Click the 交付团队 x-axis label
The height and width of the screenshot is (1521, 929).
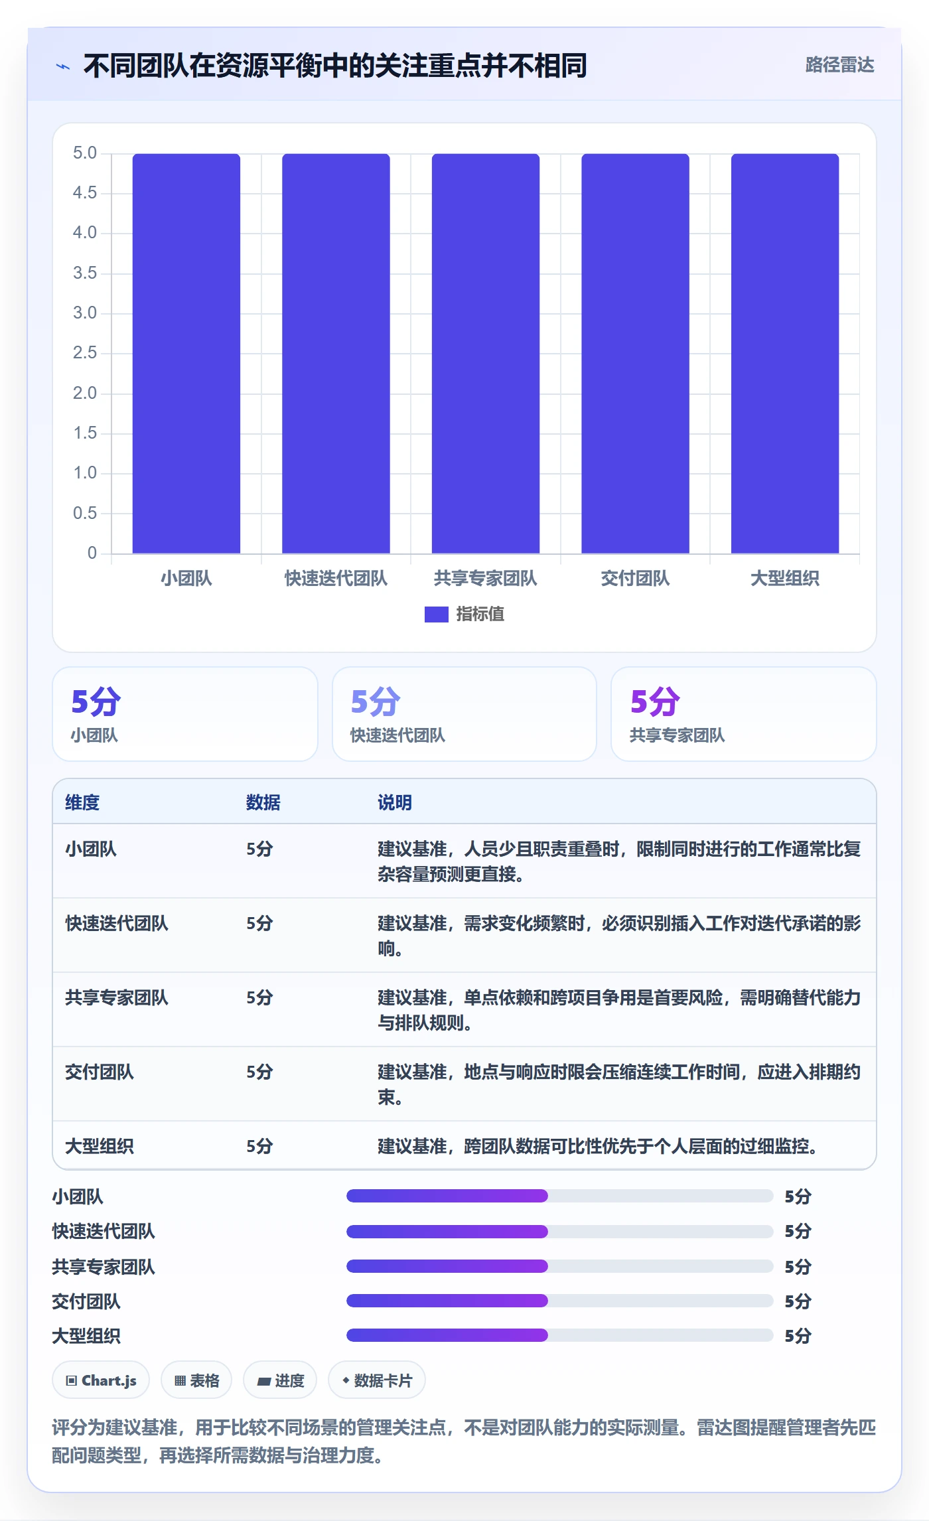[635, 579]
